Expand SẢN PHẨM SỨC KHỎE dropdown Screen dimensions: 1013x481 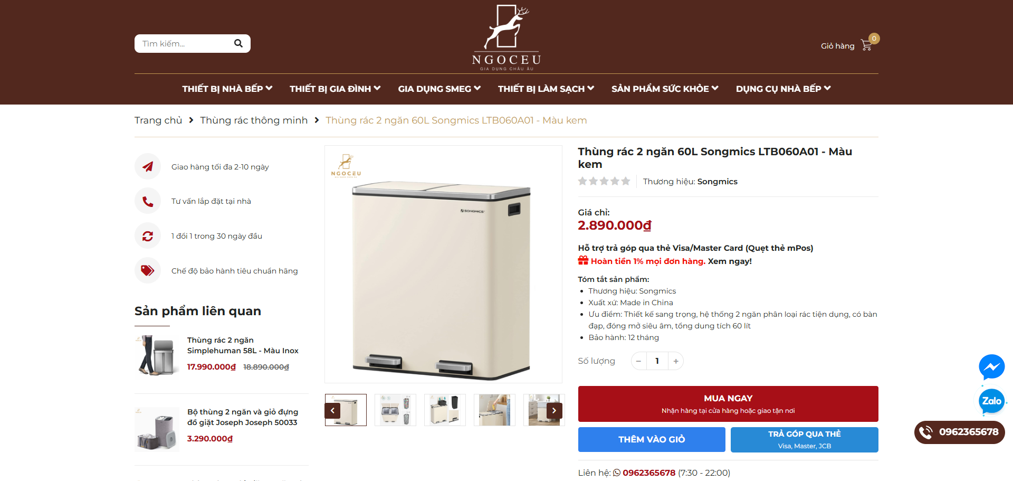click(665, 89)
